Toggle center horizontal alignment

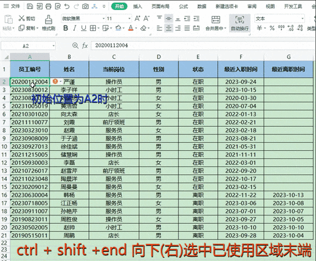click(x=169, y=28)
